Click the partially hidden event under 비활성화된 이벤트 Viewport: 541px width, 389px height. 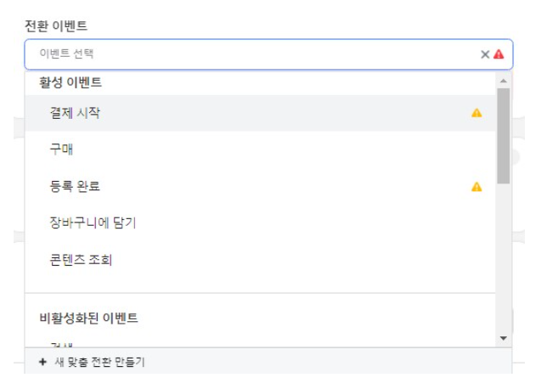pos(61,345)
